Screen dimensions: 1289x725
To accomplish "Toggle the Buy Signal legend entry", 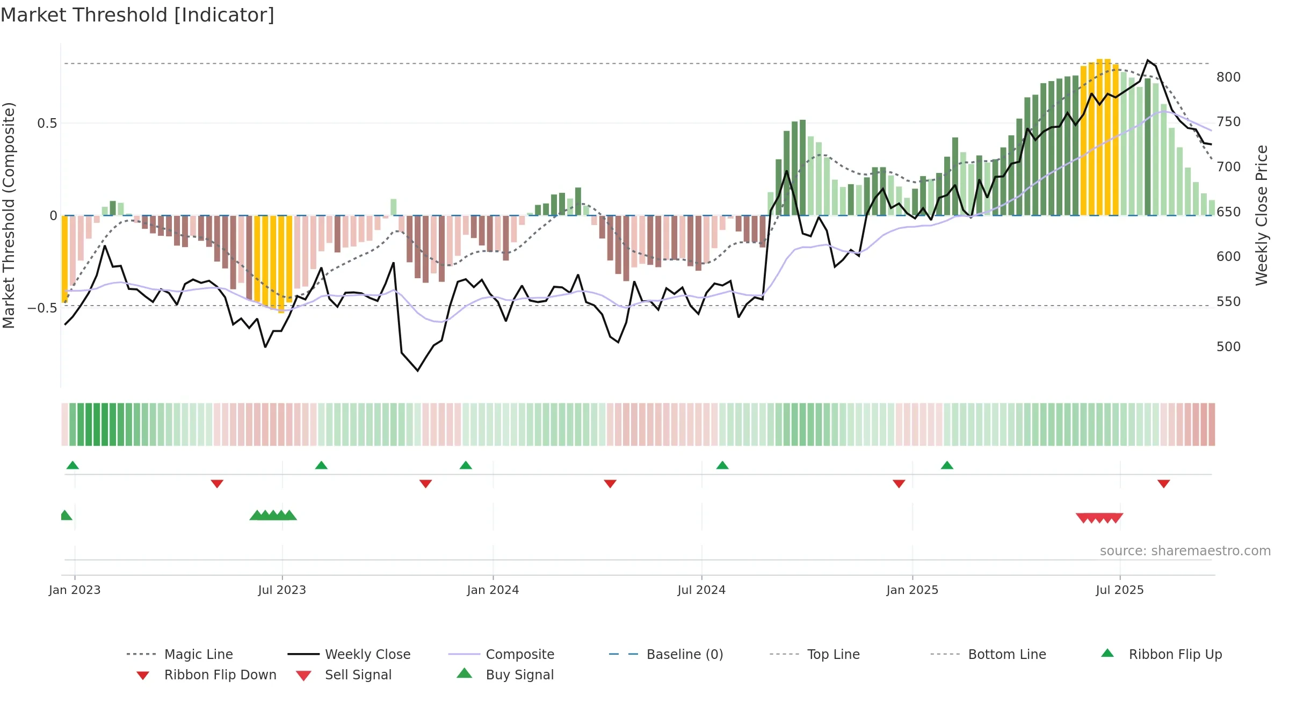I will [505, 675].
